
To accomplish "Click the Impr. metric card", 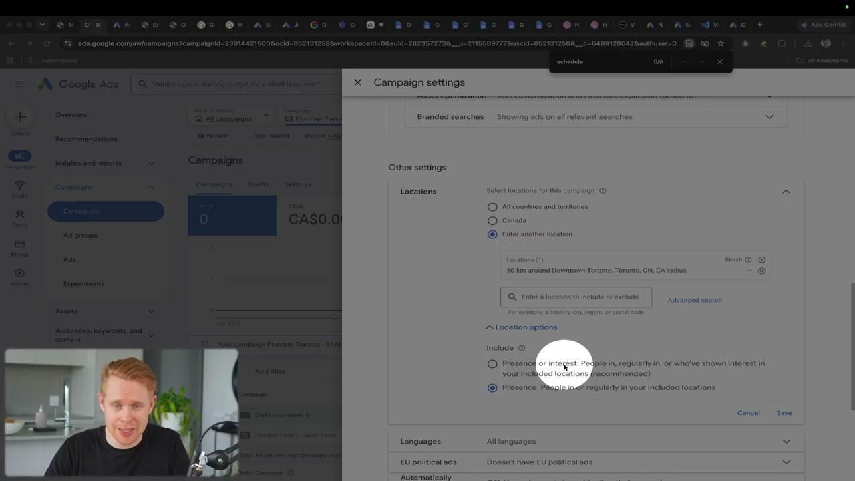I will point(232,216).
